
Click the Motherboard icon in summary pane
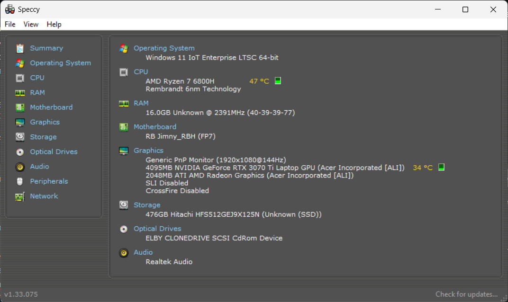pos(124,127)
